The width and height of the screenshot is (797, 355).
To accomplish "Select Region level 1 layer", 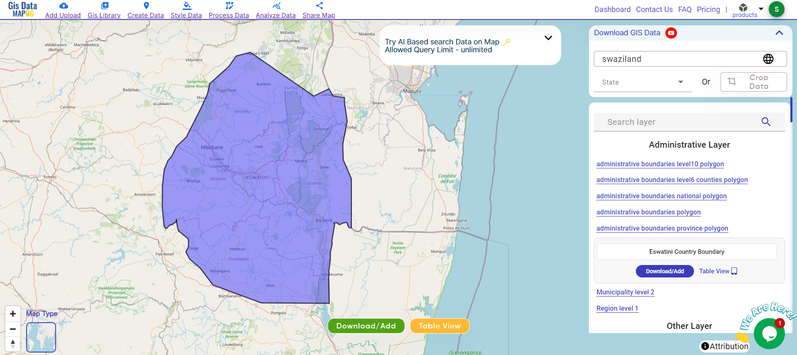I will coord(617,309).
